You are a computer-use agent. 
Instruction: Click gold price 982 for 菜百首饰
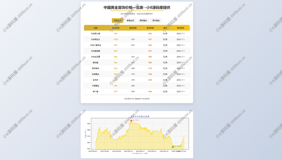(x=116, y=68)
